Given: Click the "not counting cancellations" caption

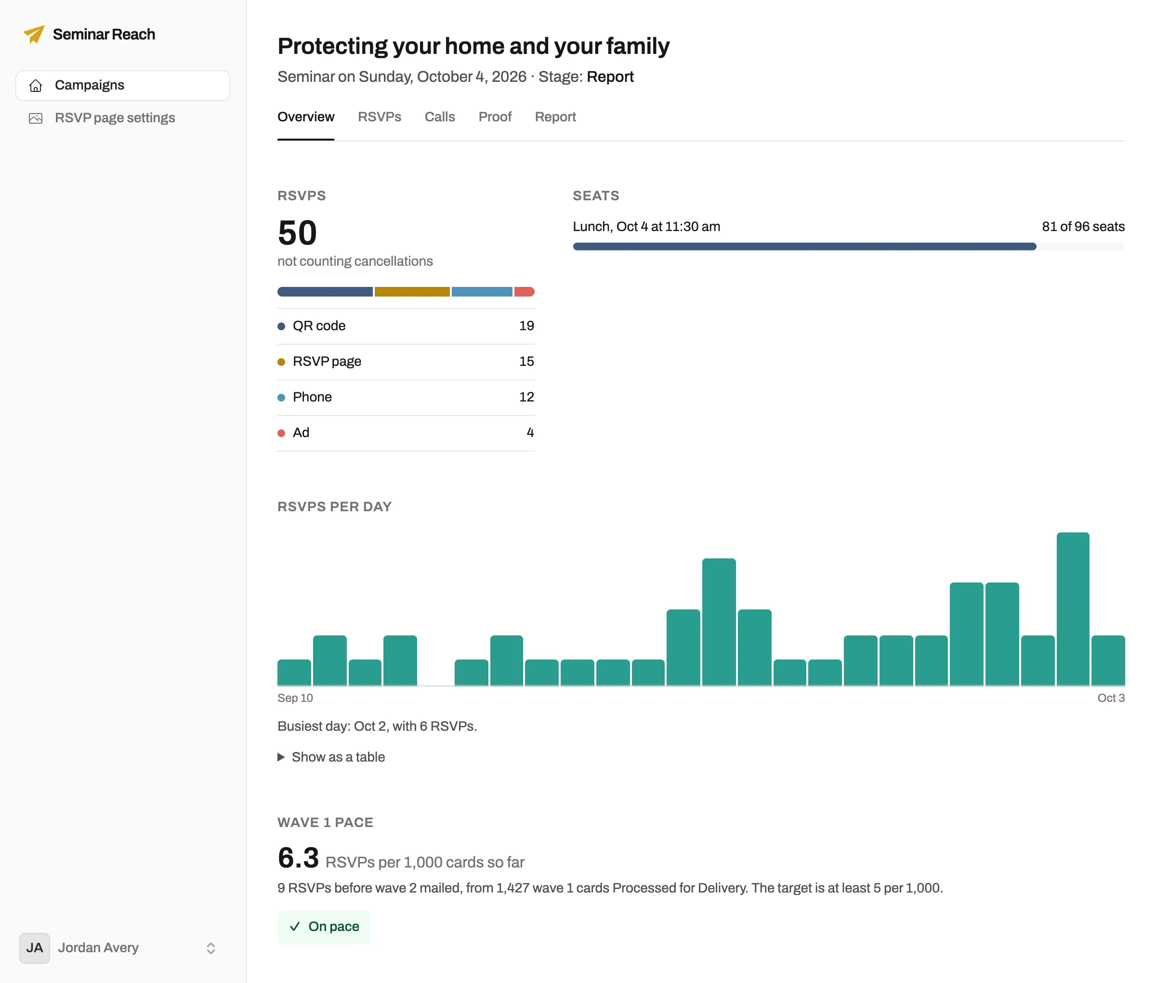Looking at the screenshot, I should coord(355,261).
